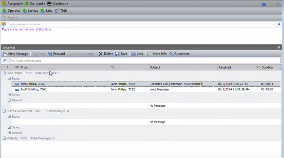
Task: Open the dial field dropdown arrow
Action: 274,24
